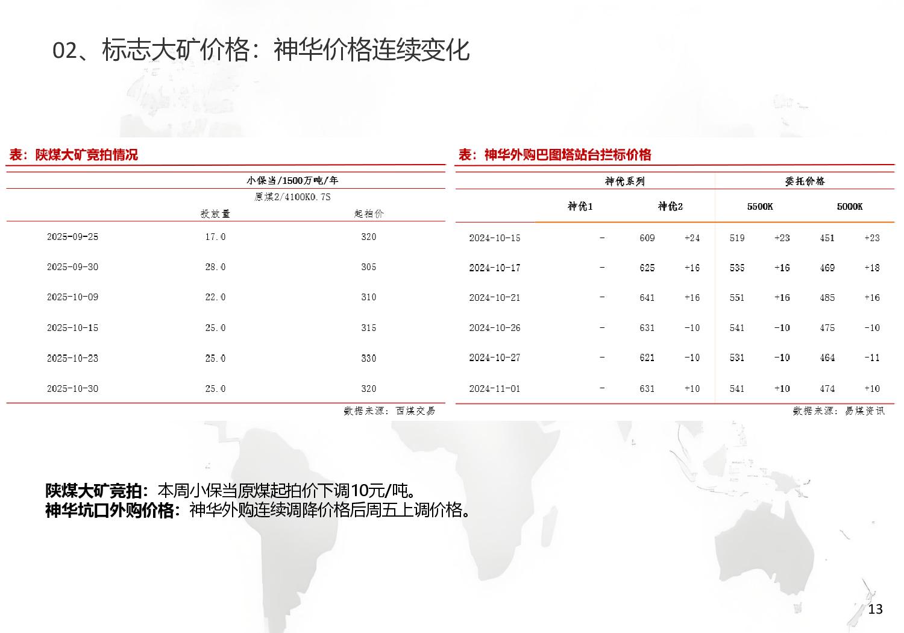Click the page number 13
This screenshot has height=633, width=904.
pyautogui.click(x=876, y=610)
